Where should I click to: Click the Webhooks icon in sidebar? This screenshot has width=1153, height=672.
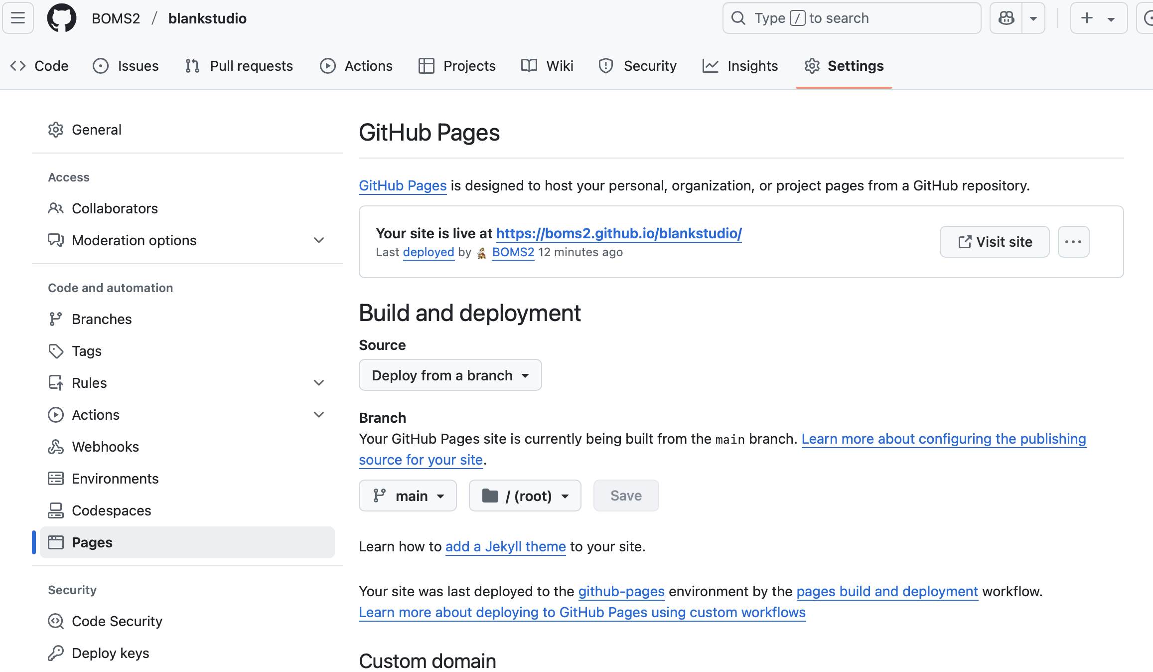click(56, 447)
